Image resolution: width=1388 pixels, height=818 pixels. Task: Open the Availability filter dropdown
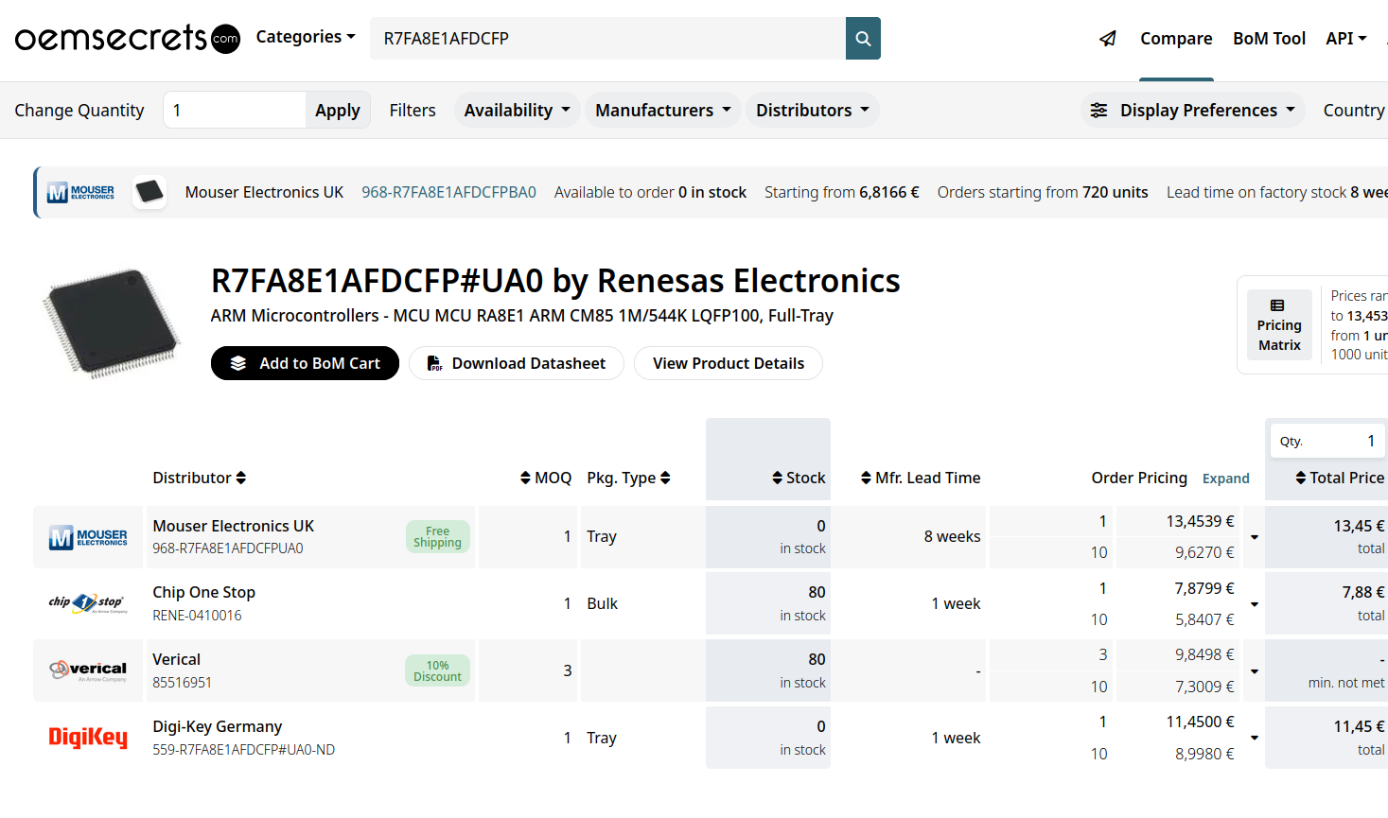tap(517, 111)
